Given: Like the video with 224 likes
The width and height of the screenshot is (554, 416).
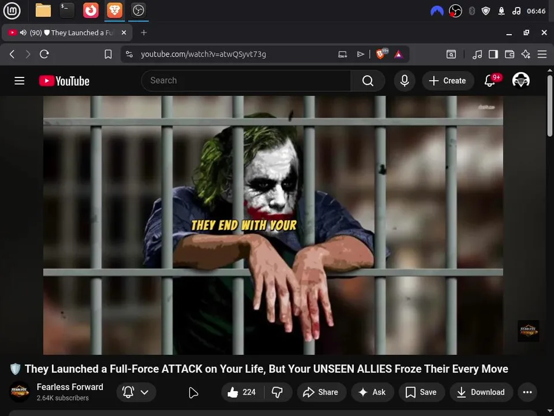Looking at the screenshot, I should coord(242,392).
